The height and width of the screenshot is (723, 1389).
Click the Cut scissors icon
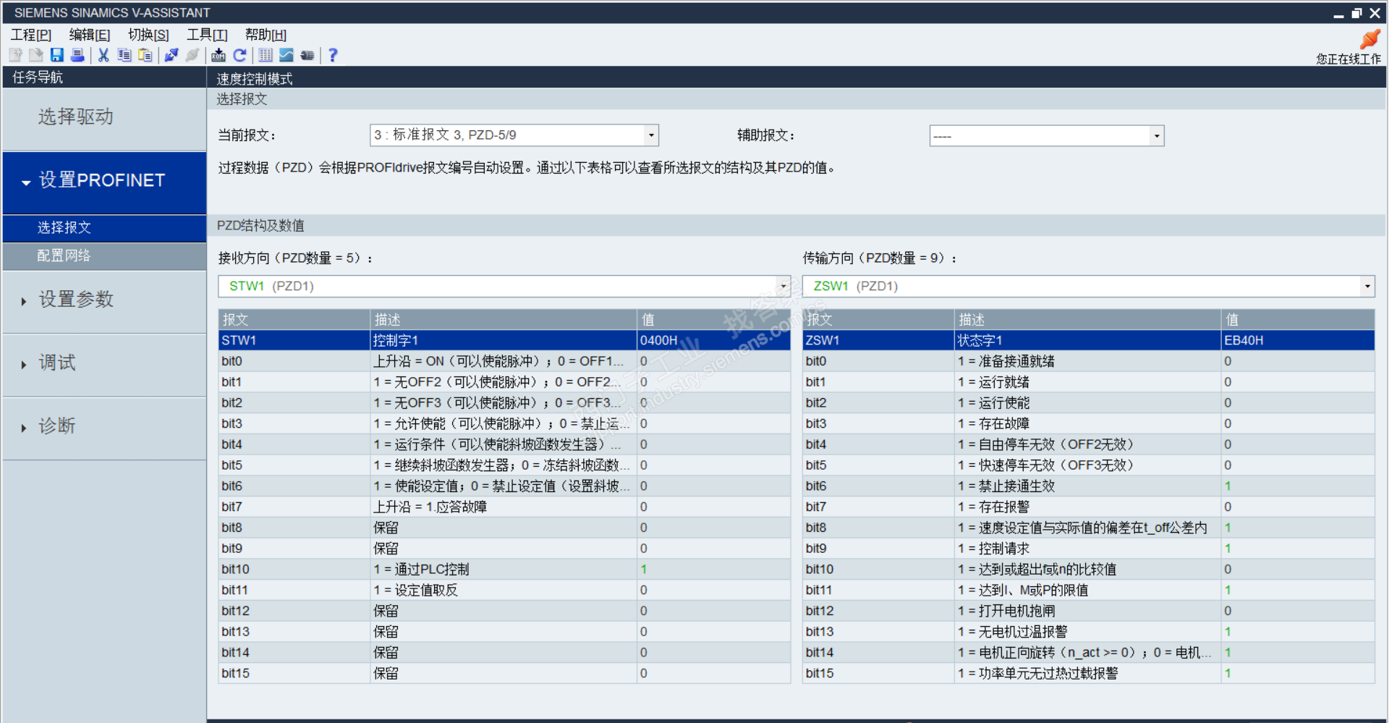pos(103,55)
